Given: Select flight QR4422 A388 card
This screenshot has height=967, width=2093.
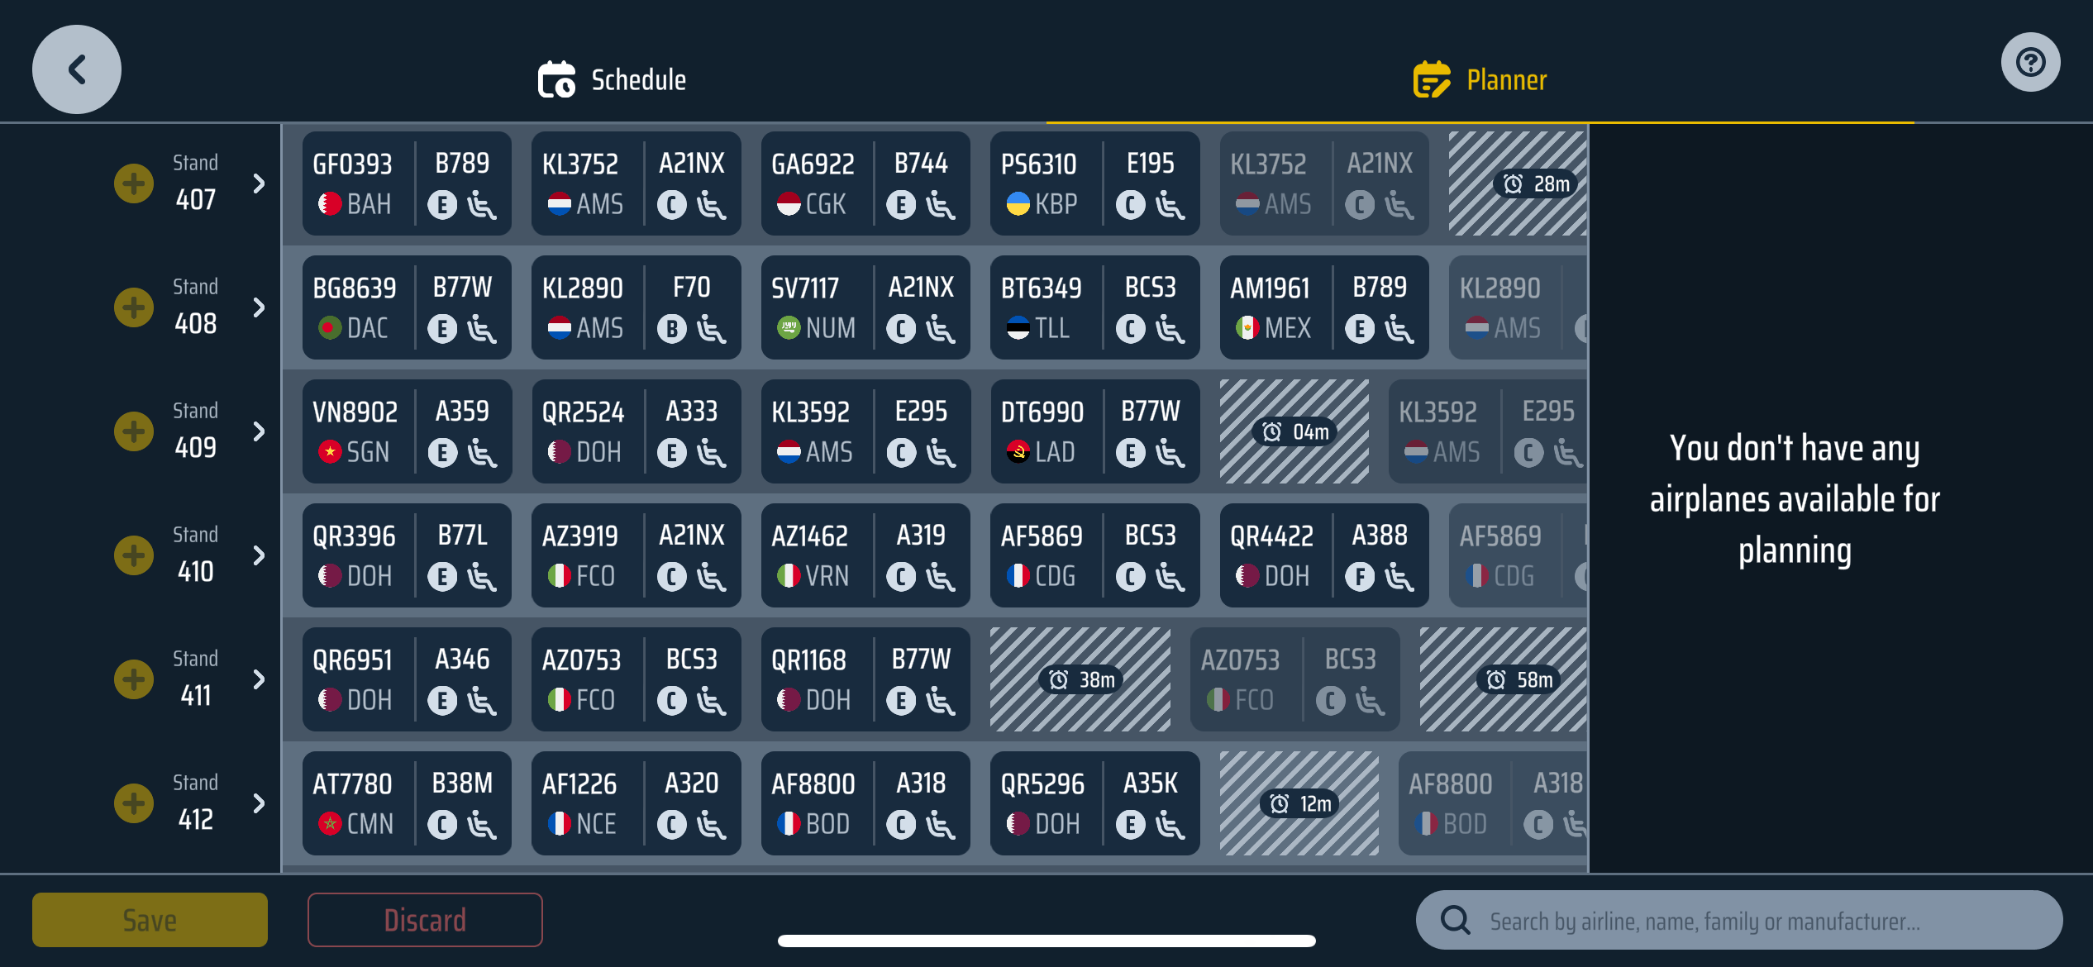Looking at the screenshot, I should [1324, 555].
